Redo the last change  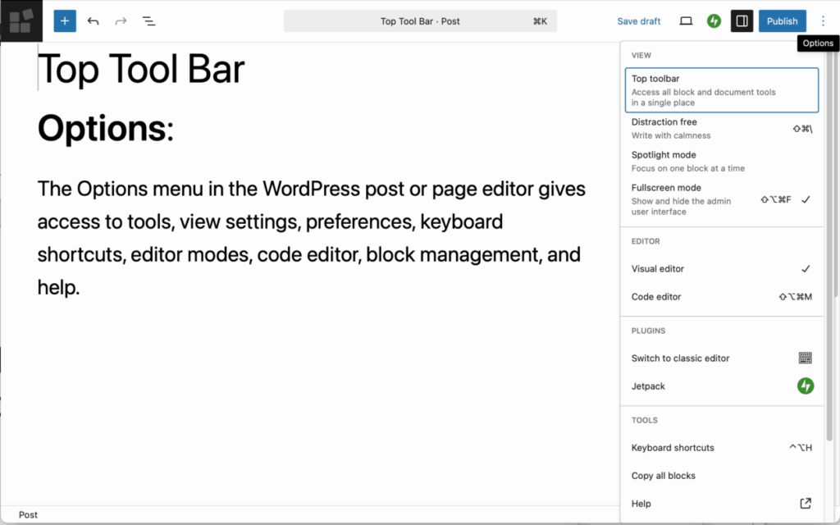pos(121,21)
